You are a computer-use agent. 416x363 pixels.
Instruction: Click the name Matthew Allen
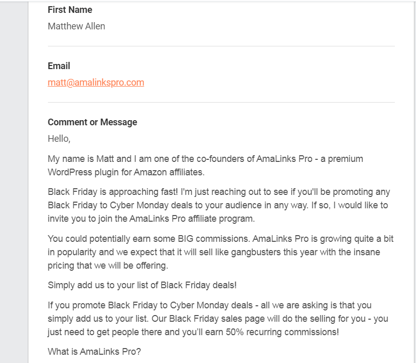76,26
